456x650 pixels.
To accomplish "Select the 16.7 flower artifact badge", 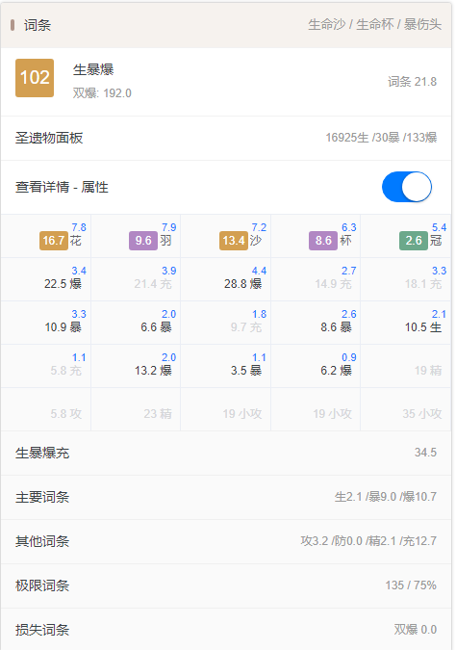I will coord(54,241).
